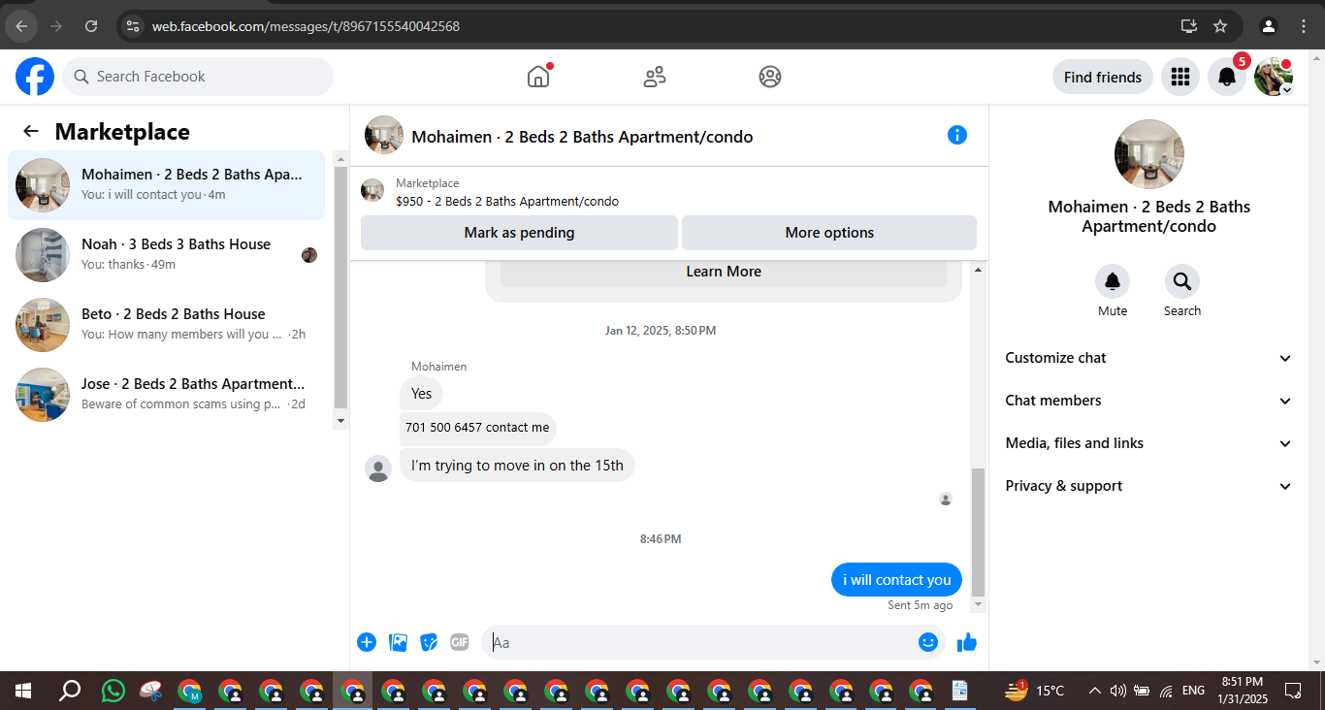Attach a photo using the image icon
1325x710 pixels.
[x=398, y=642]
